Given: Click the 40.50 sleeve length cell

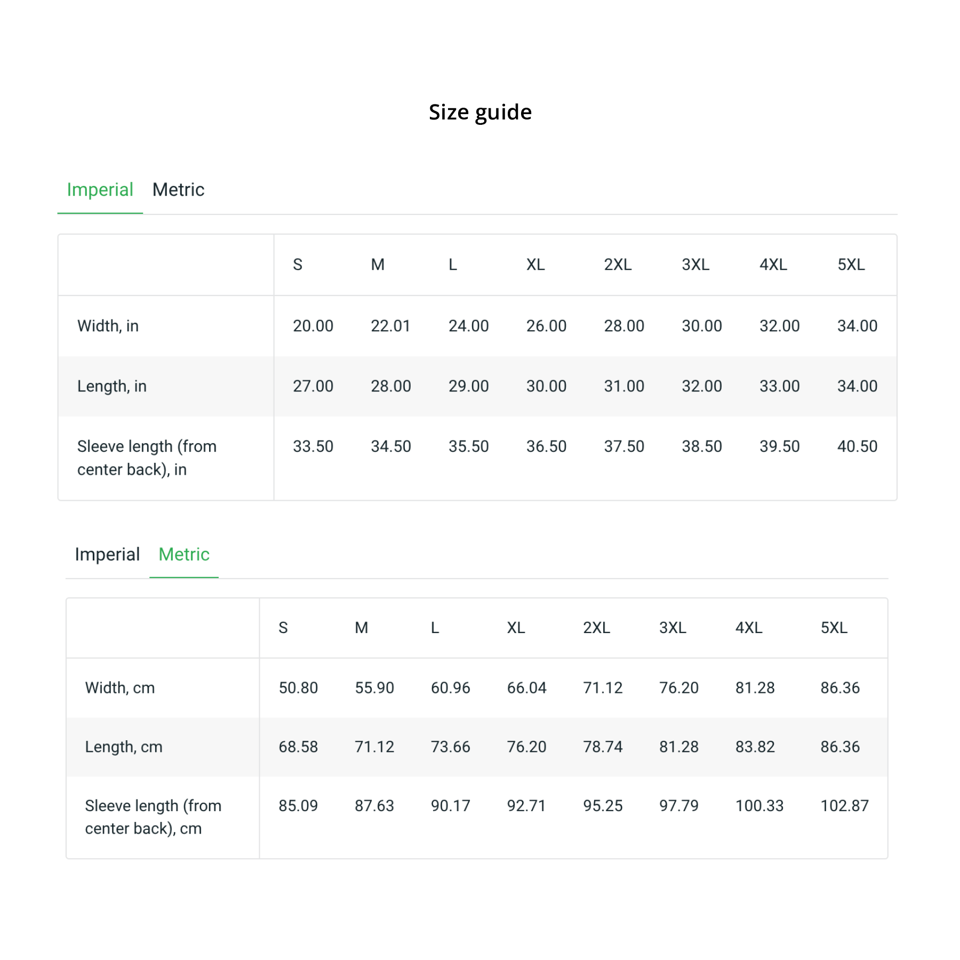Looking at the screenshot, I should (857, 446).
